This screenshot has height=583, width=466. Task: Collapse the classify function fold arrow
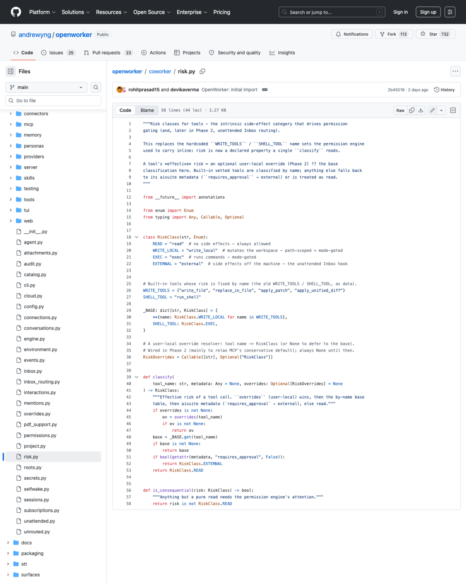136,377
